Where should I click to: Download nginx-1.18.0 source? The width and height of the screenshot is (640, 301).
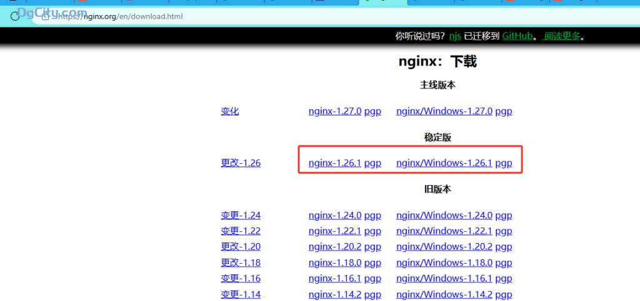[x=335, y=262]
